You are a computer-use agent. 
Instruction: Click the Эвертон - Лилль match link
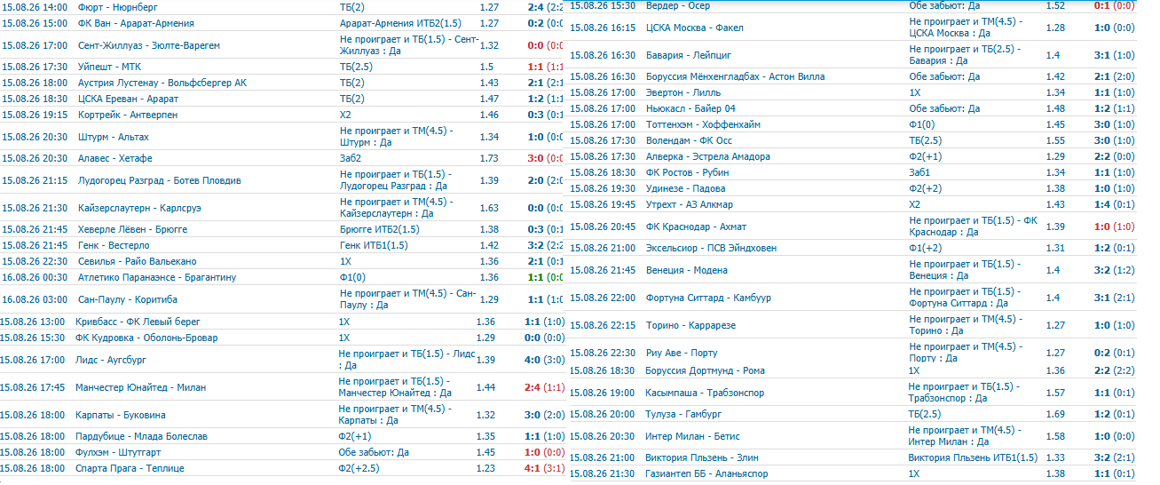coord(683,92)
